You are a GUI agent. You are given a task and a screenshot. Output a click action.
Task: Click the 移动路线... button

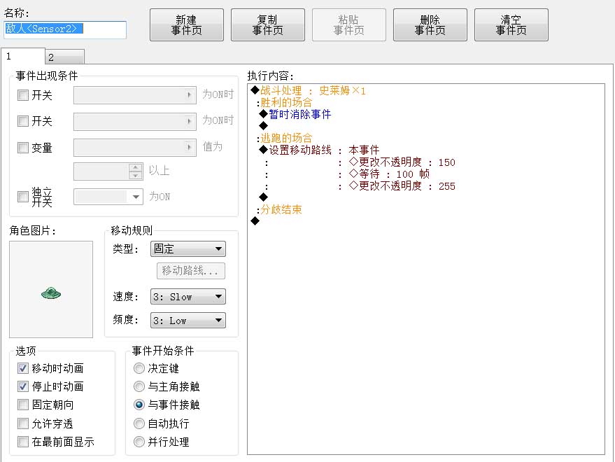coord(191,271)
